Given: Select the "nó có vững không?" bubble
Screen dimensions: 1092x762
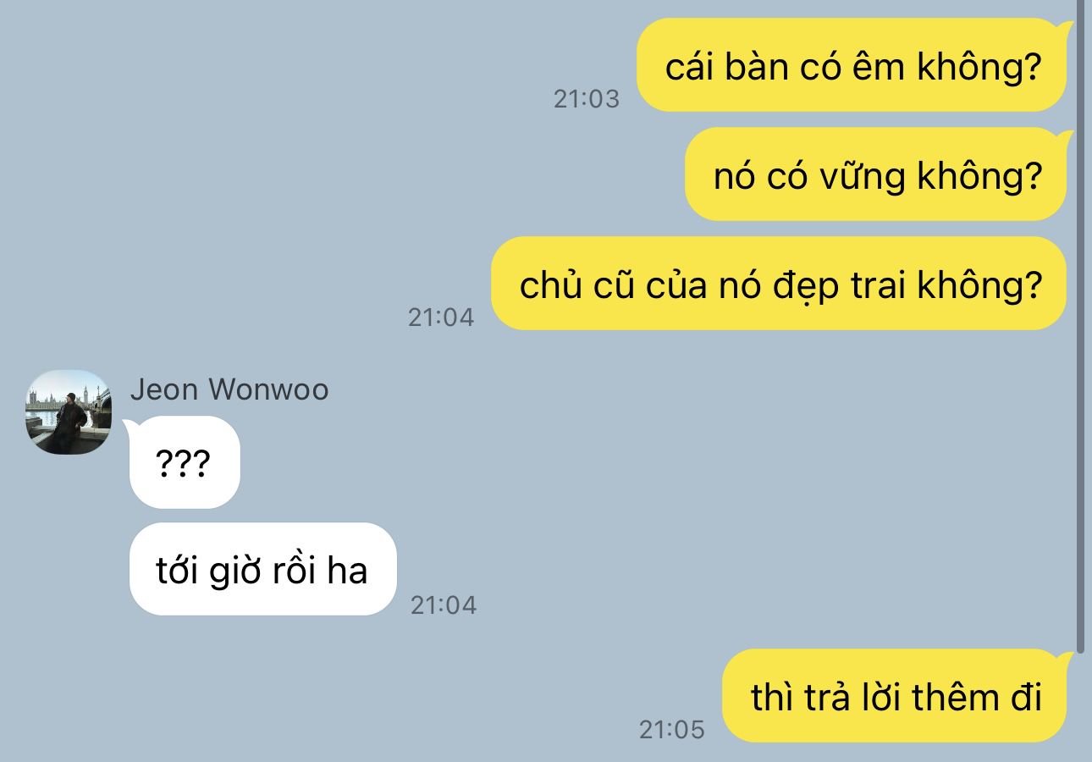Looking at the screenshot, I should (x=878, y=174).
